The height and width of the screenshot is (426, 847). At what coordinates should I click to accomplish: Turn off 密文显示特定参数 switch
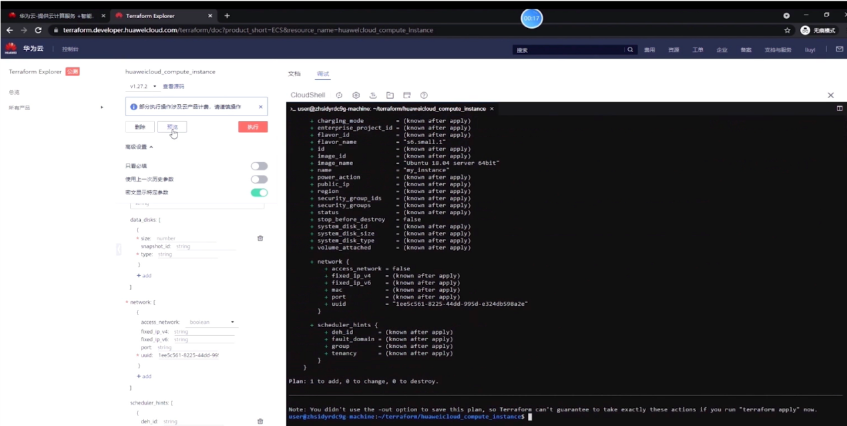point(259,193)
